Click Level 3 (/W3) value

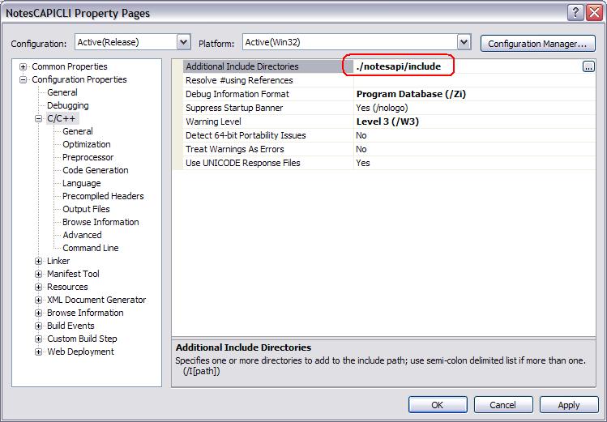pyautogui.click(x=387, y=121)
